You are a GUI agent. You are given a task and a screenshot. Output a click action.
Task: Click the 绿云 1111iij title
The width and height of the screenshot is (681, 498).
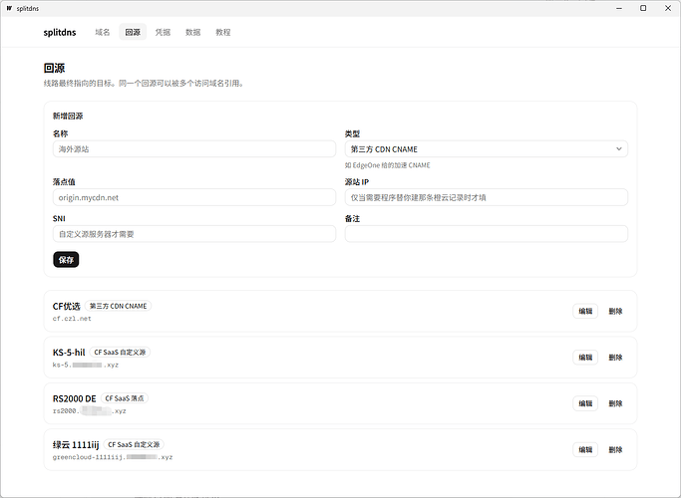click(76, 444)
